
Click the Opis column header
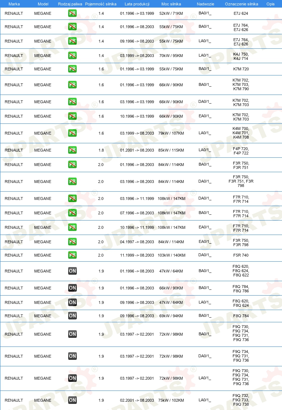(x=270, y=4)
